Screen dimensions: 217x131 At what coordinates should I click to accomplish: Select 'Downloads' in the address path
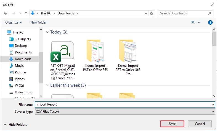[x=66, y=13]
